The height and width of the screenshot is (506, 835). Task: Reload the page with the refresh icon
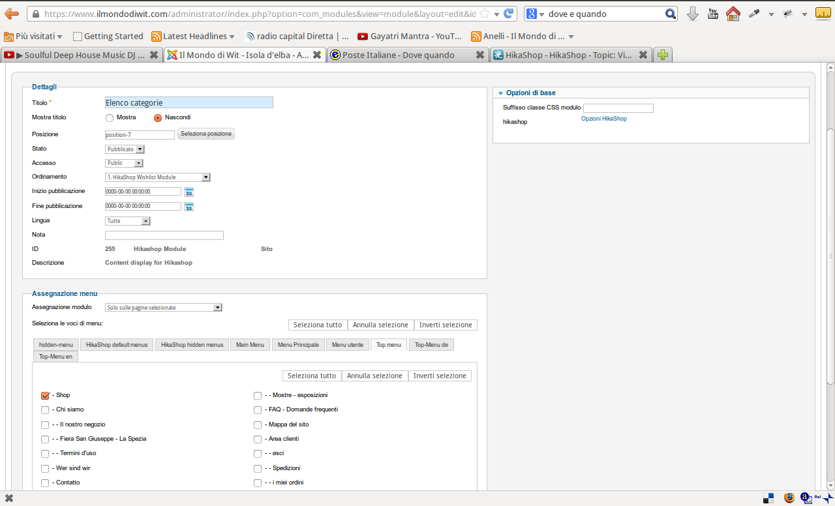509,14
